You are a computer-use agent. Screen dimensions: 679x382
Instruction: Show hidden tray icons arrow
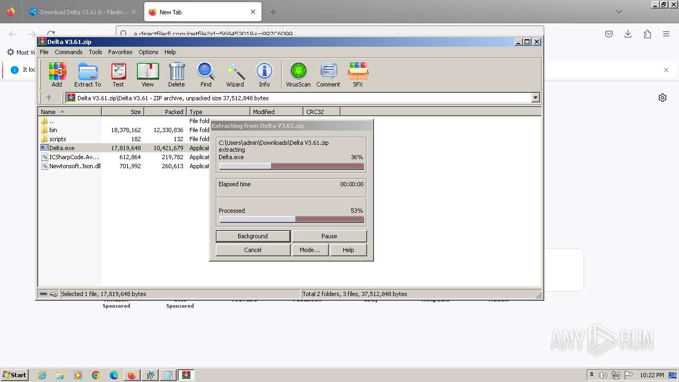(x=591, y=375)
